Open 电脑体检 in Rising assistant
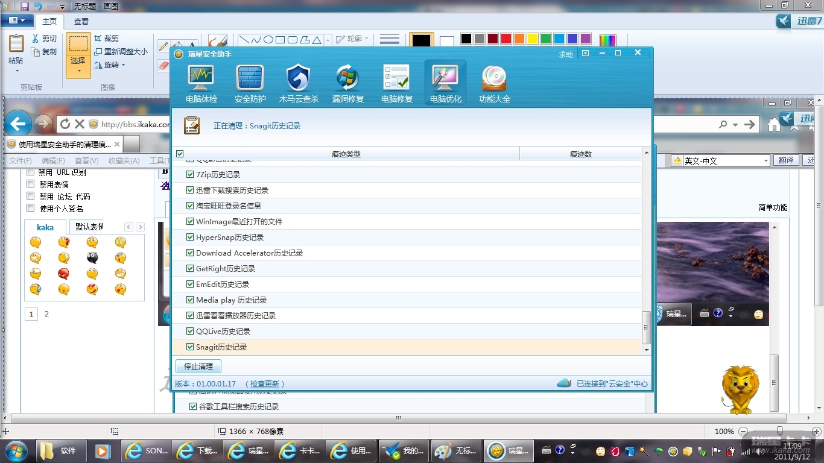This screenshot has width=824, height=463. click(201, 83)
